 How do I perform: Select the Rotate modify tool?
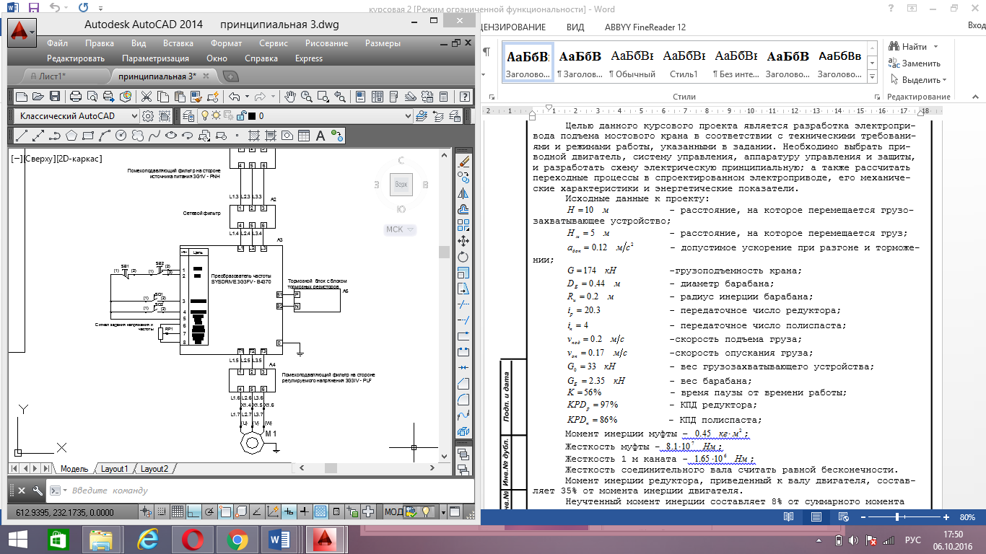(464, 256)
